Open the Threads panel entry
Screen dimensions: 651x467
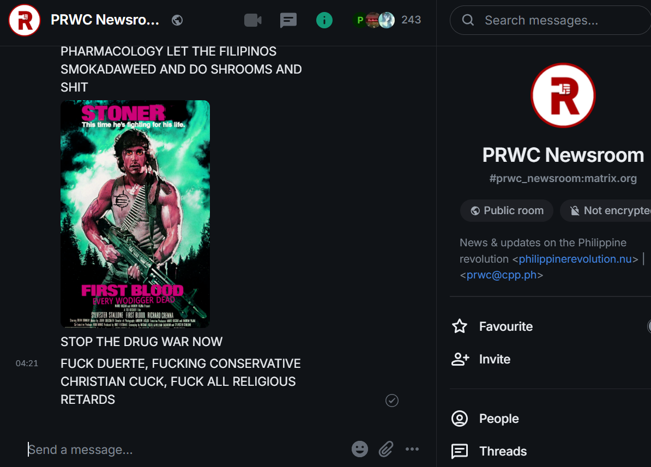489,451
